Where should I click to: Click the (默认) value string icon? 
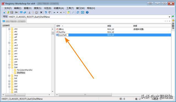point(57,29)
